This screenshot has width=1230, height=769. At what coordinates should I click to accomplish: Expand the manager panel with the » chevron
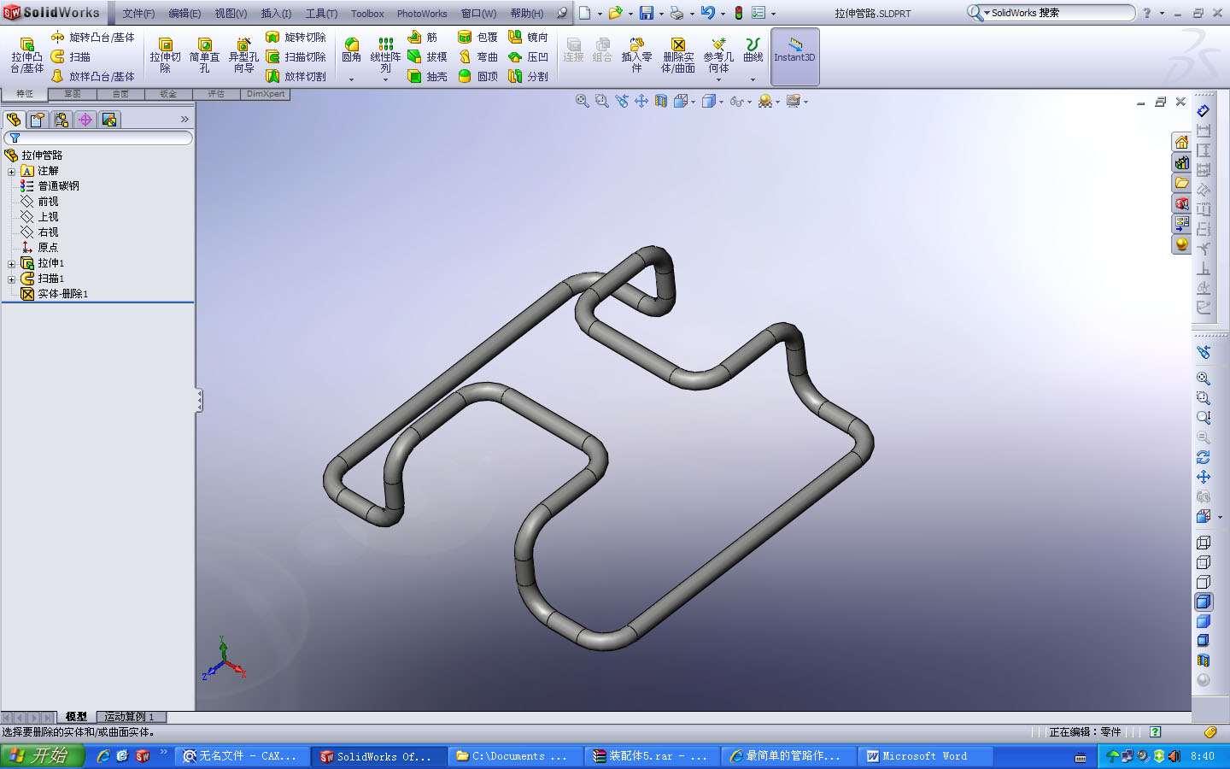point(184,120)
